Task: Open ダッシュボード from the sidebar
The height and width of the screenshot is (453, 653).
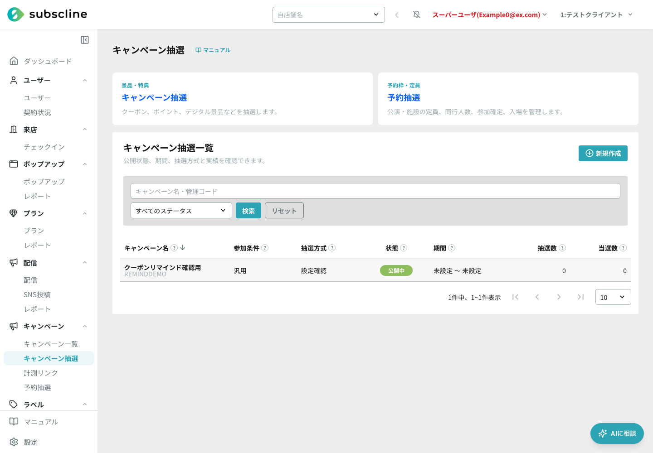Action: [48, 61]
